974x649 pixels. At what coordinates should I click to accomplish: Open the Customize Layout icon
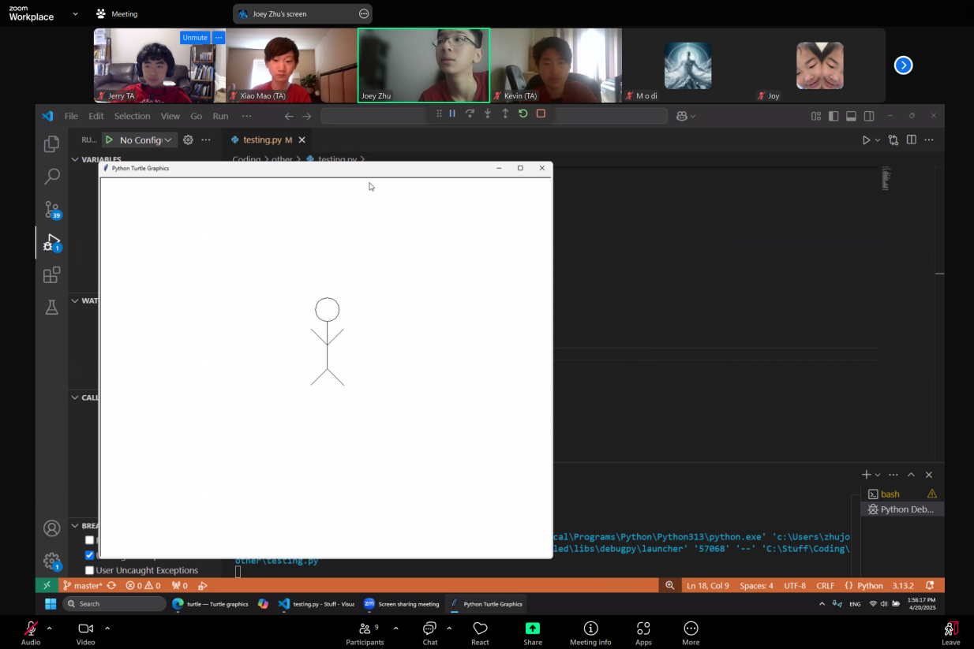[816, 116]
